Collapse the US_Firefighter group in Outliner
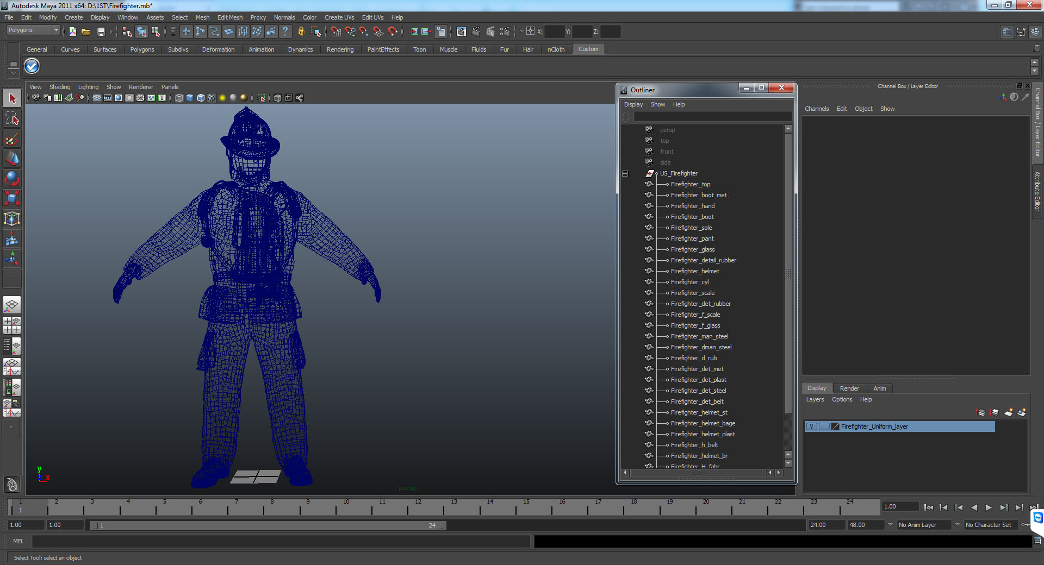Image resolution: width=1044 pixels, height=565 pixels. tap(625, 174)
